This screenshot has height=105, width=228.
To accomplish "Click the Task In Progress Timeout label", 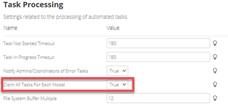I will coord(29,57).
